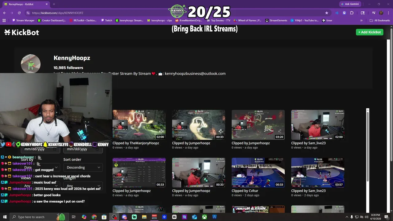Play the 02:00 clip thumbnail by Sam_live23

pos(318,125)
